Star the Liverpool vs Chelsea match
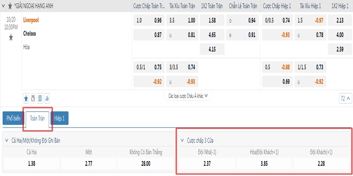The width and height of the screenshot is (353, 176). [x=11, y=37]
